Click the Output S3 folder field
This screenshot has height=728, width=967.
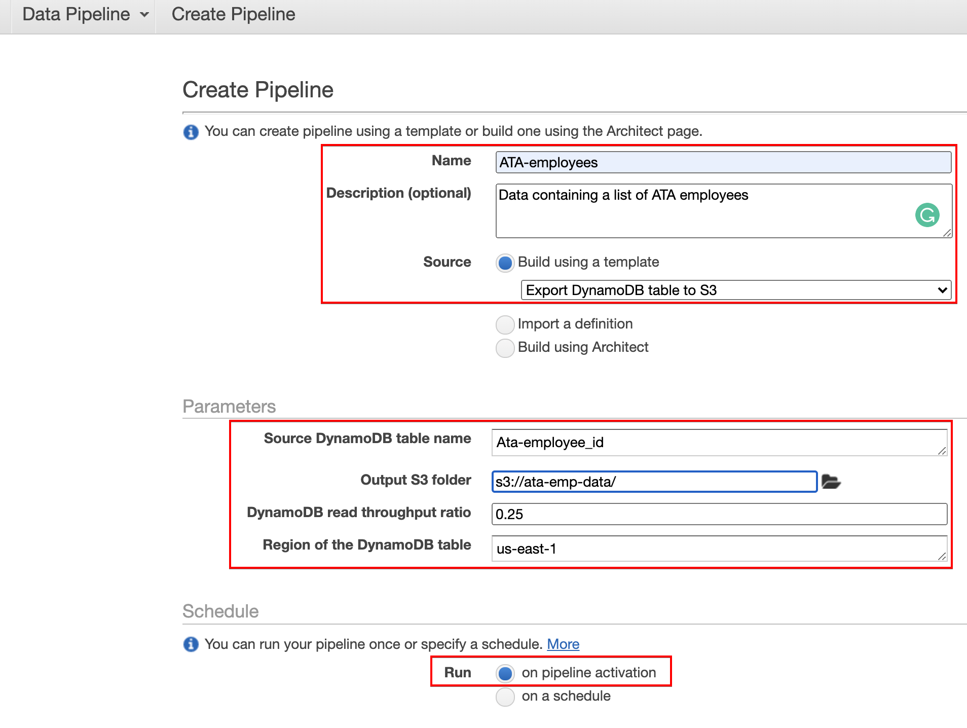tap(654, 482)
